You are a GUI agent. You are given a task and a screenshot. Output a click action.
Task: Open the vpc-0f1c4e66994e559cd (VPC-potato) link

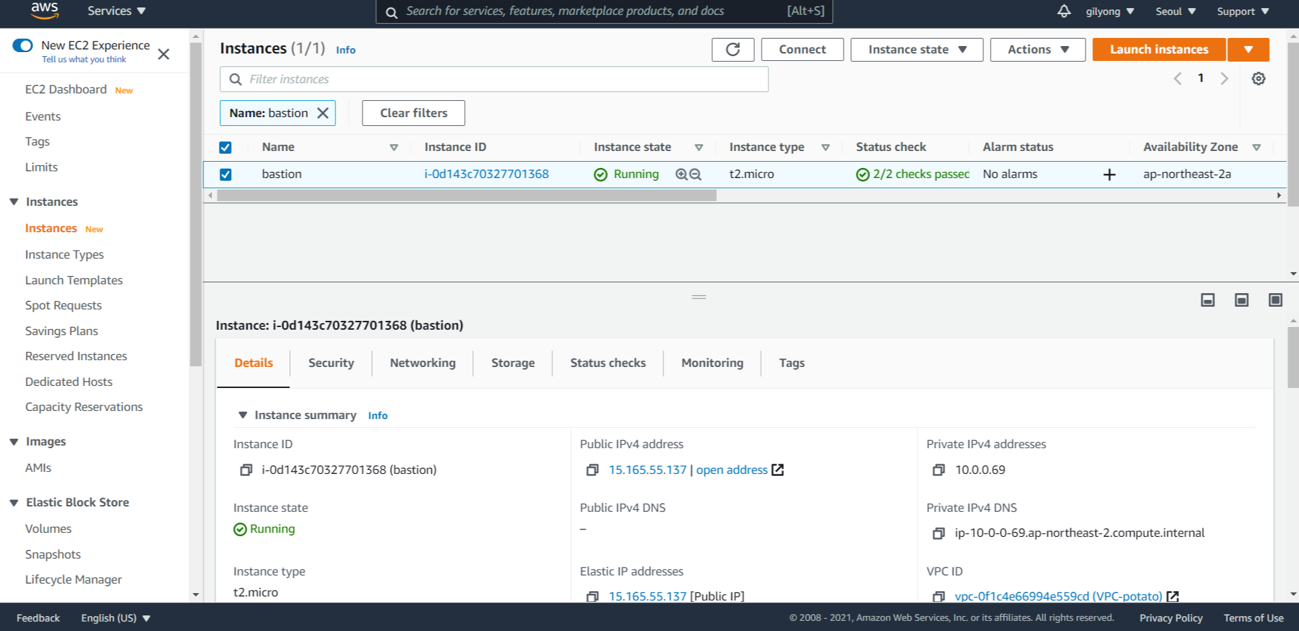point(1058,596)
